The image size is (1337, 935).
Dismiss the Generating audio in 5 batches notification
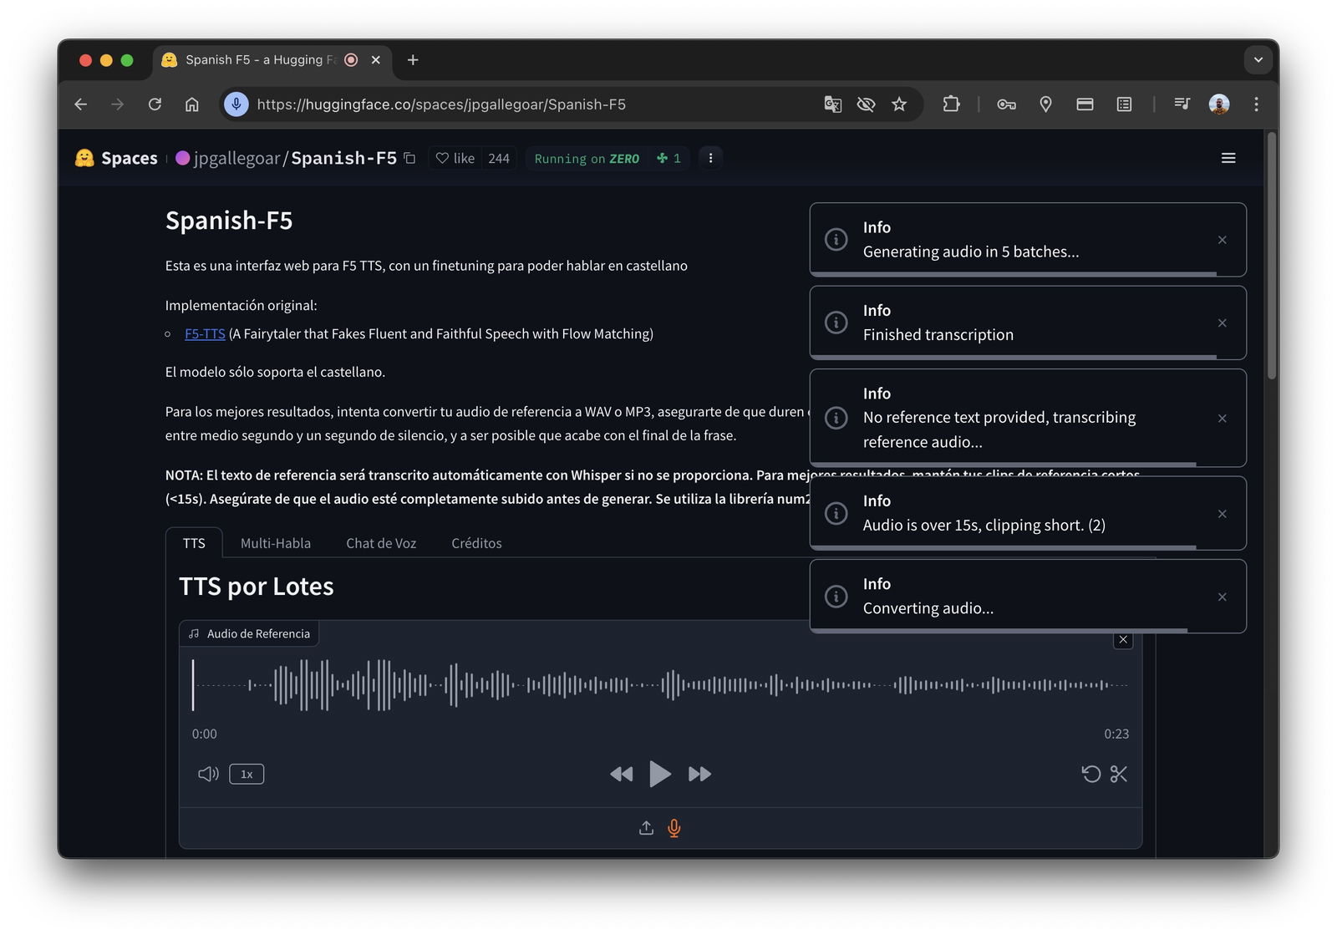coord(1222,240)
